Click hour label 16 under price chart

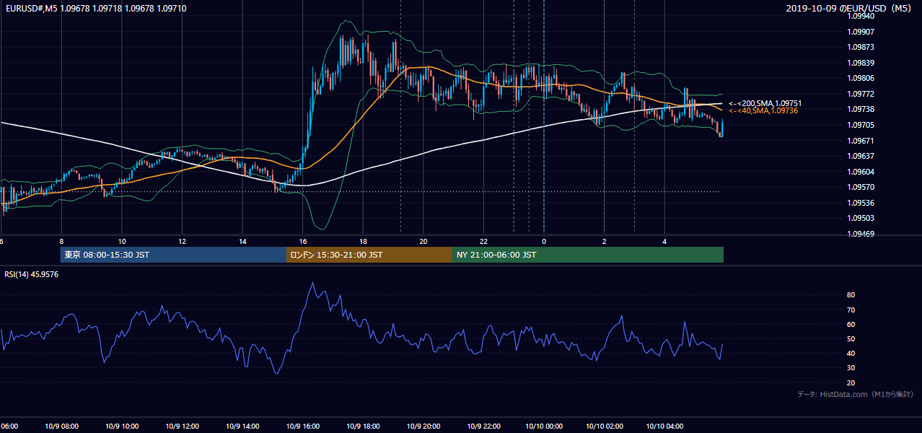[303, 242]
